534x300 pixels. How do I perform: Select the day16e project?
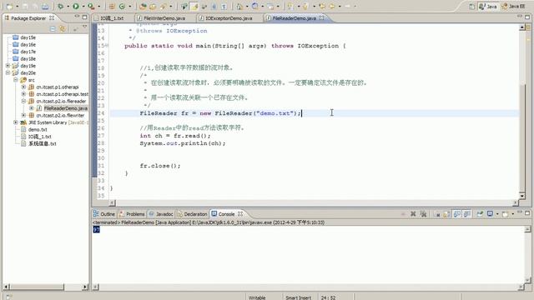[28, 44]
